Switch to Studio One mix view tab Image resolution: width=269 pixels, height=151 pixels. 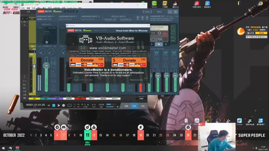134,106
